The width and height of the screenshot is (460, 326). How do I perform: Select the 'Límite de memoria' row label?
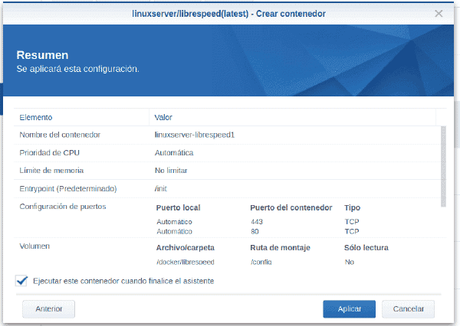[51, 171]
